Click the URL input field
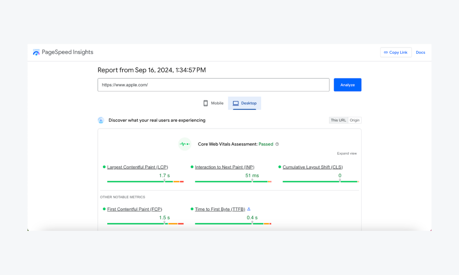 213,84
